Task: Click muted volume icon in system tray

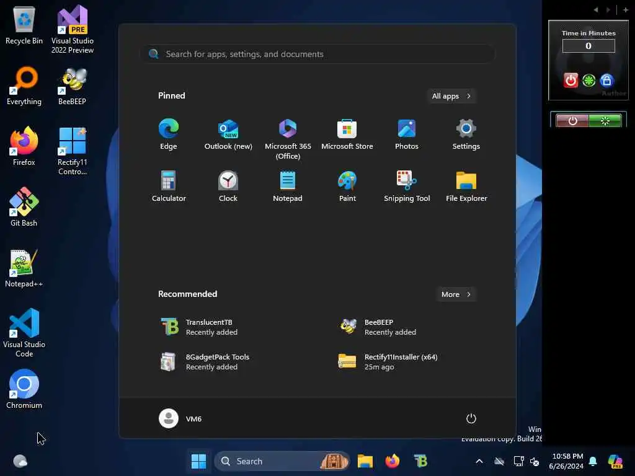Action: coord(535,461)
